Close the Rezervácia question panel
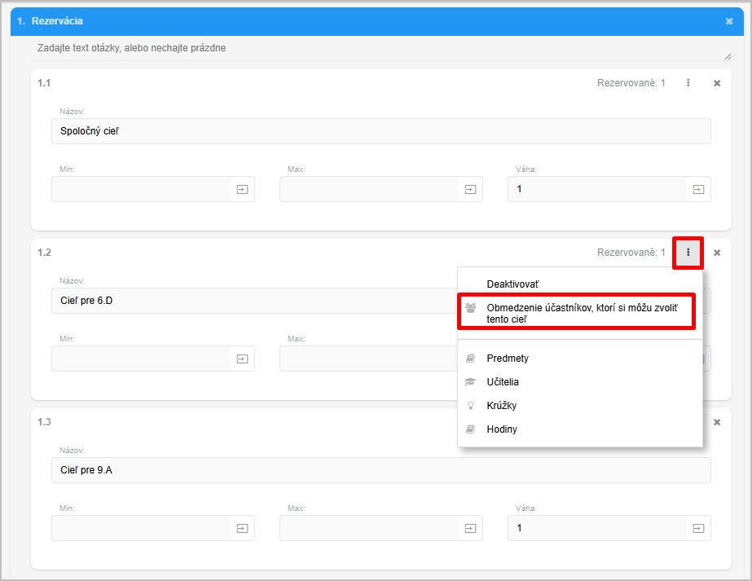Viewport: 752px width, 581px height. coord(729,21)
